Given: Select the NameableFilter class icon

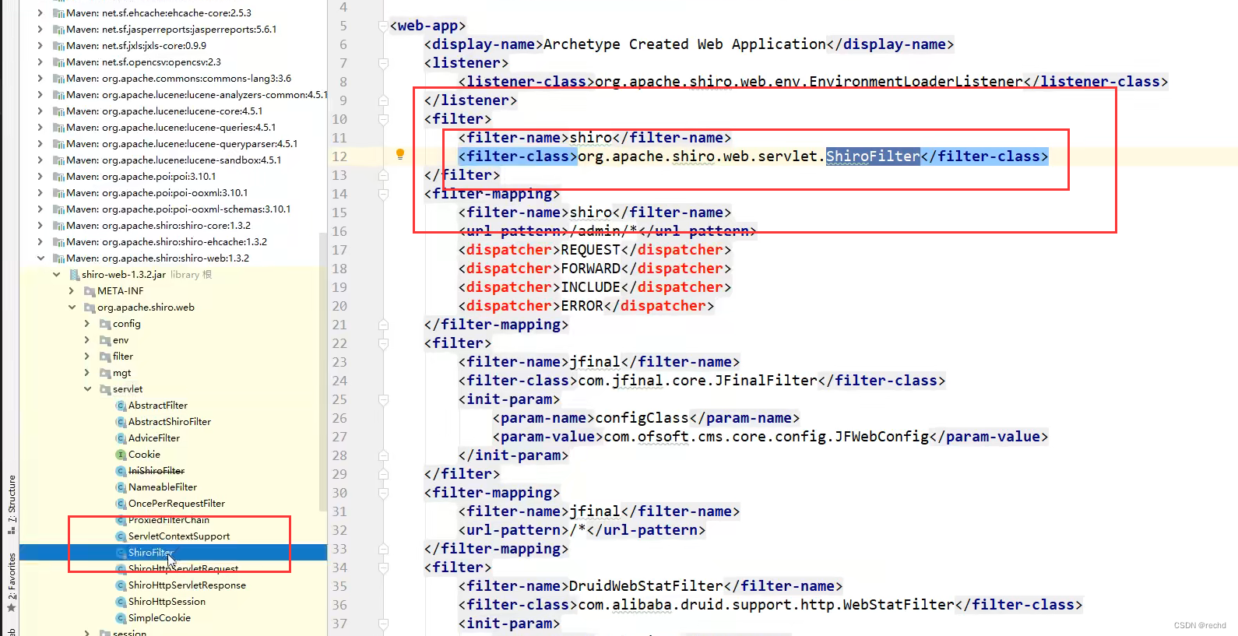Looking at the screenshot, I should pos(121,487).
